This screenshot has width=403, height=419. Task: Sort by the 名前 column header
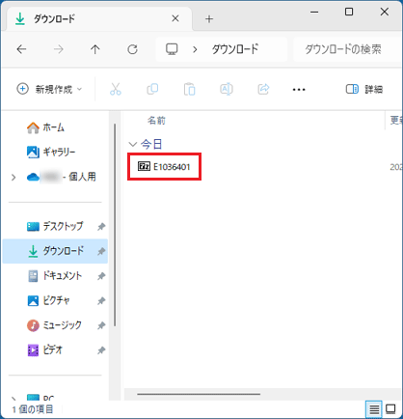(x=156, y=121)
